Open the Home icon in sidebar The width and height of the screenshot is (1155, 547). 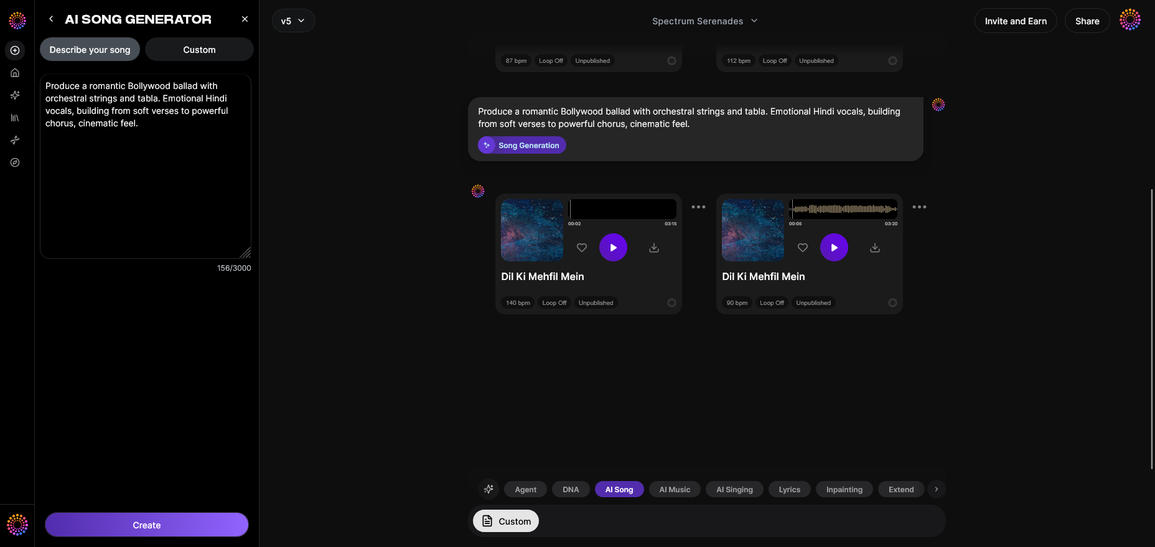[15, 73]
